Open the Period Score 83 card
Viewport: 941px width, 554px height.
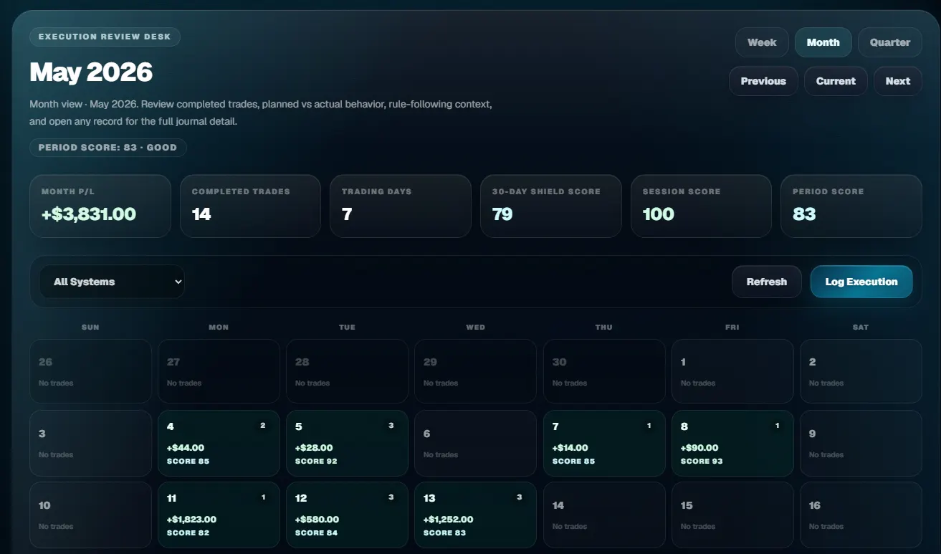[851, 206]
